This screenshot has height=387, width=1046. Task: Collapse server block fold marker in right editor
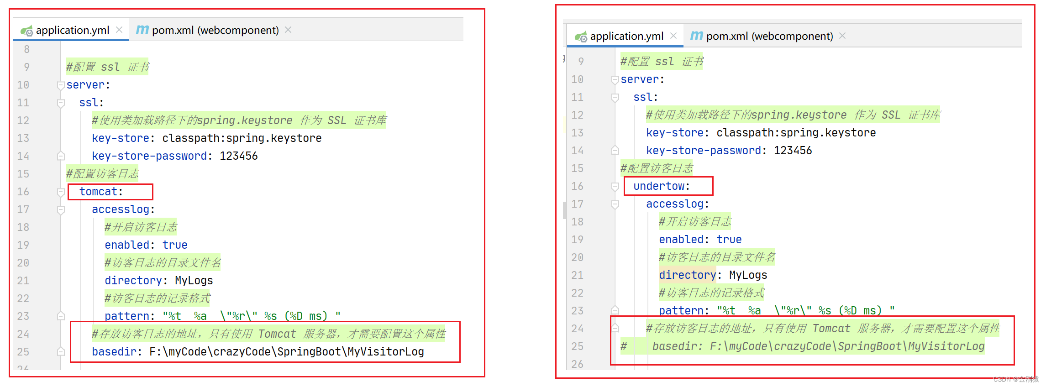point(615,80)
